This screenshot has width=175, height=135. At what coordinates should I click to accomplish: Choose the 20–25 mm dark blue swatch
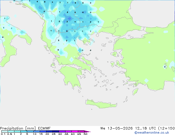[49, 131]
